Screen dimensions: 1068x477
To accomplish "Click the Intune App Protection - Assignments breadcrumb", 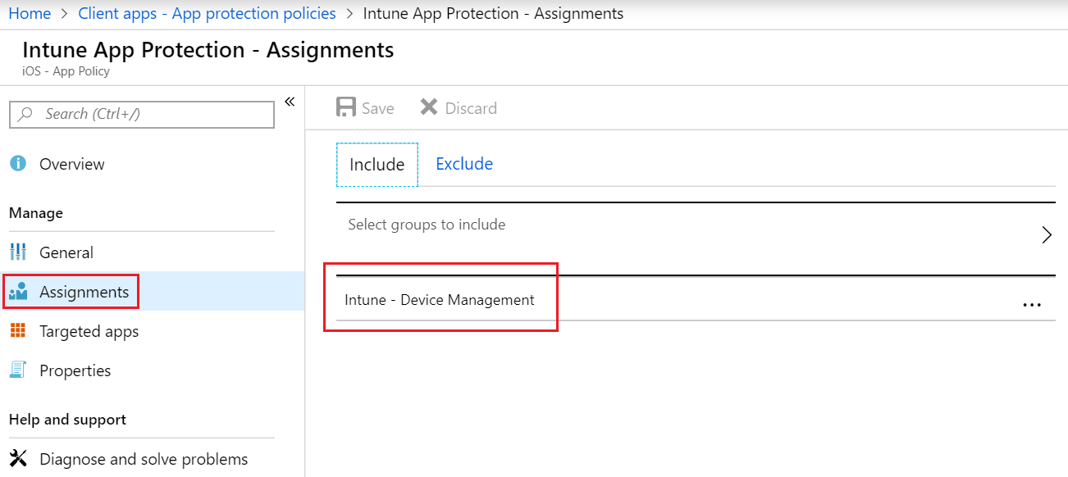I will [493, 13].
